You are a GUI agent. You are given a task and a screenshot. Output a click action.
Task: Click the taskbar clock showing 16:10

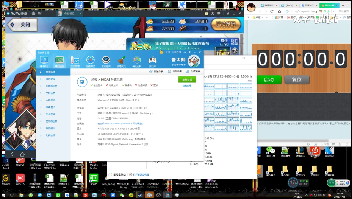(339, 195)
